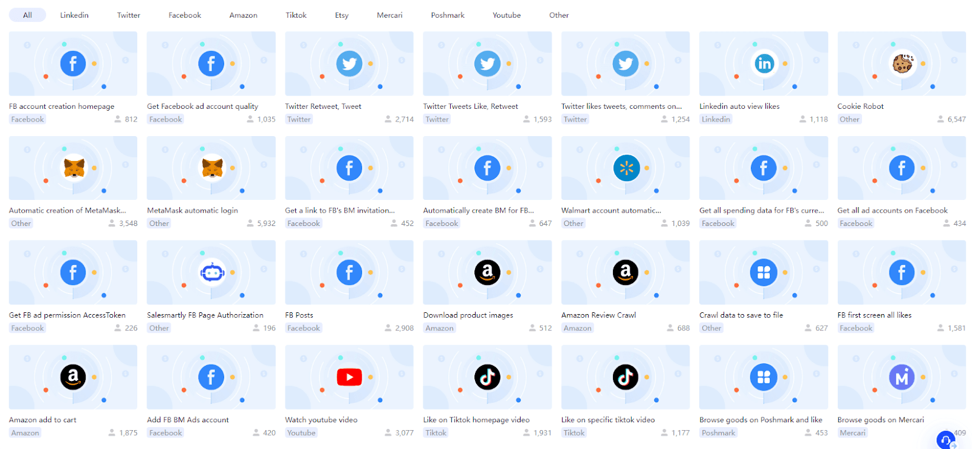This screenshot has height=449, width=972.
Task: Click the Get FB ad permission AccessToken thumbnail
Action: click(x=73, y=273)
